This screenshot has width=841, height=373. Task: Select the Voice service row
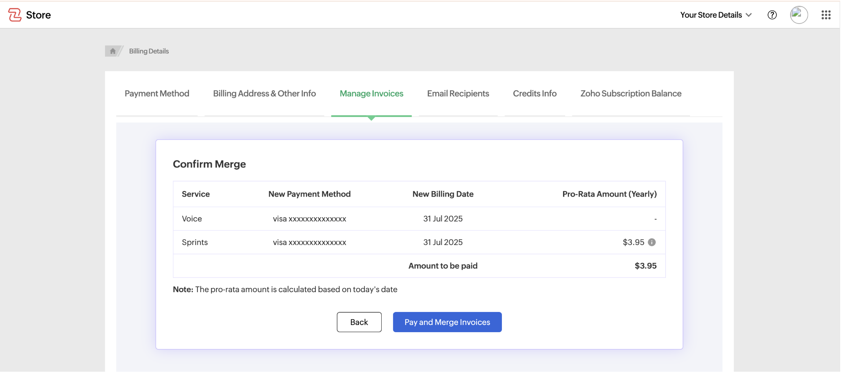tap(192, 219)
